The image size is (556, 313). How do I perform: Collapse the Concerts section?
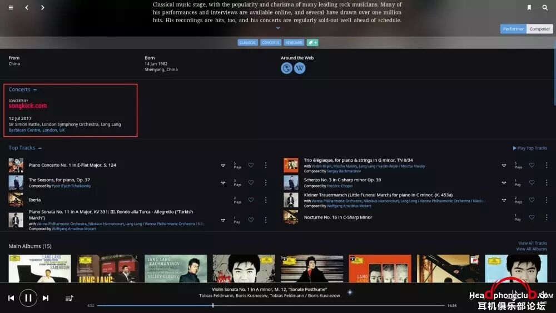point(35,90)
